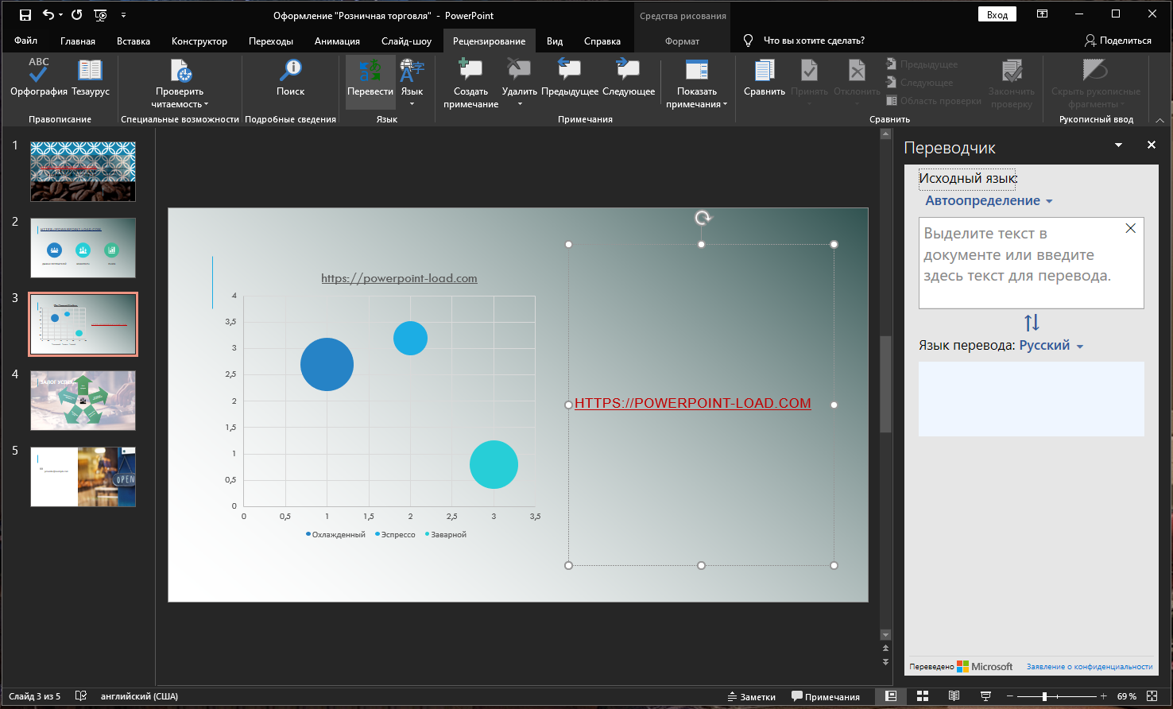Open the Автоопределение source language dropdown

click(x=988, y=200)
